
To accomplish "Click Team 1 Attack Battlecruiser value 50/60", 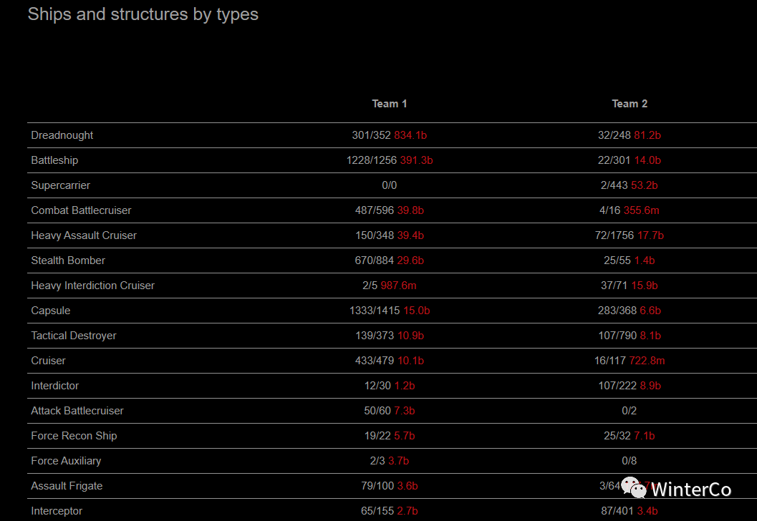I will [x=377, y=411].
